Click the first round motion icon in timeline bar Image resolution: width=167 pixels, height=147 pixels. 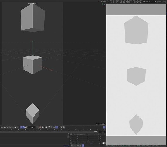pos(61,127)
